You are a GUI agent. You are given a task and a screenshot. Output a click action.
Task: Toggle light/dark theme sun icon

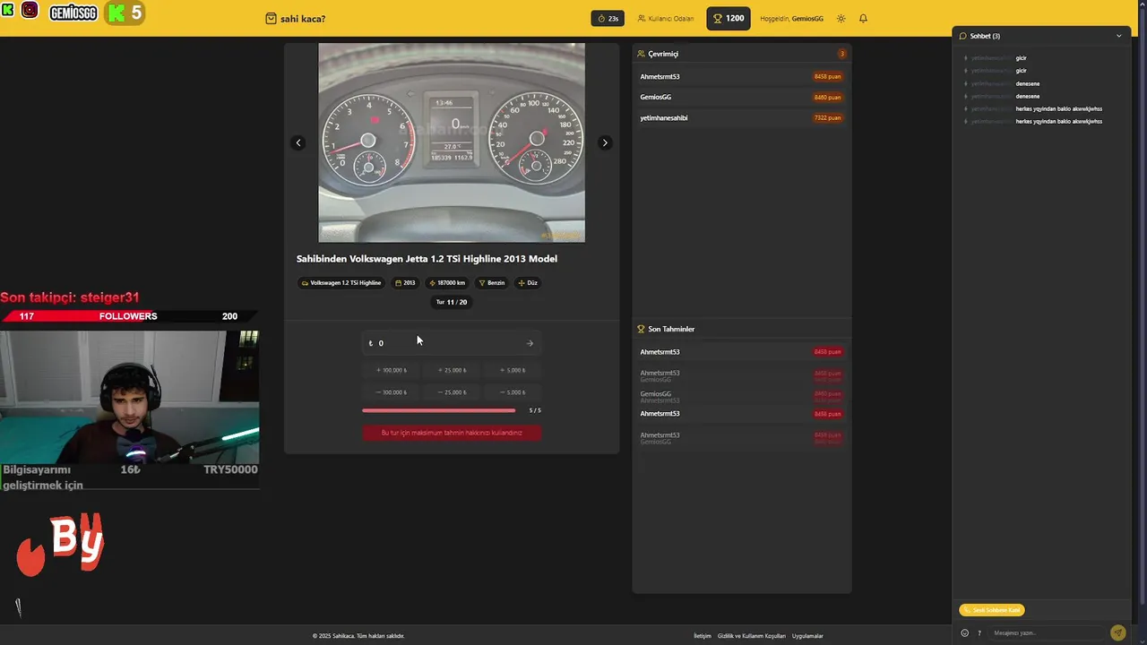841,19
